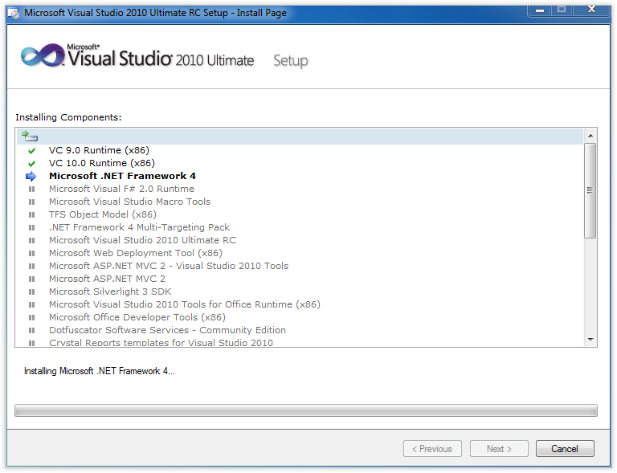Click the component list scrollbar thumb
617x473 pixels.
pyautogui.click(x=590, y=190)
